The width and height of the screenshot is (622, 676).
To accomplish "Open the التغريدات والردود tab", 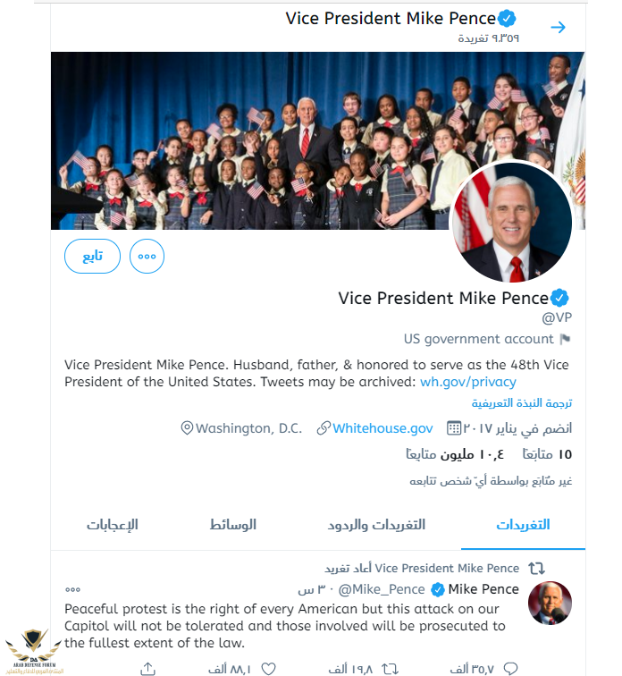I will pyautogui.click(x=376, y=525).
